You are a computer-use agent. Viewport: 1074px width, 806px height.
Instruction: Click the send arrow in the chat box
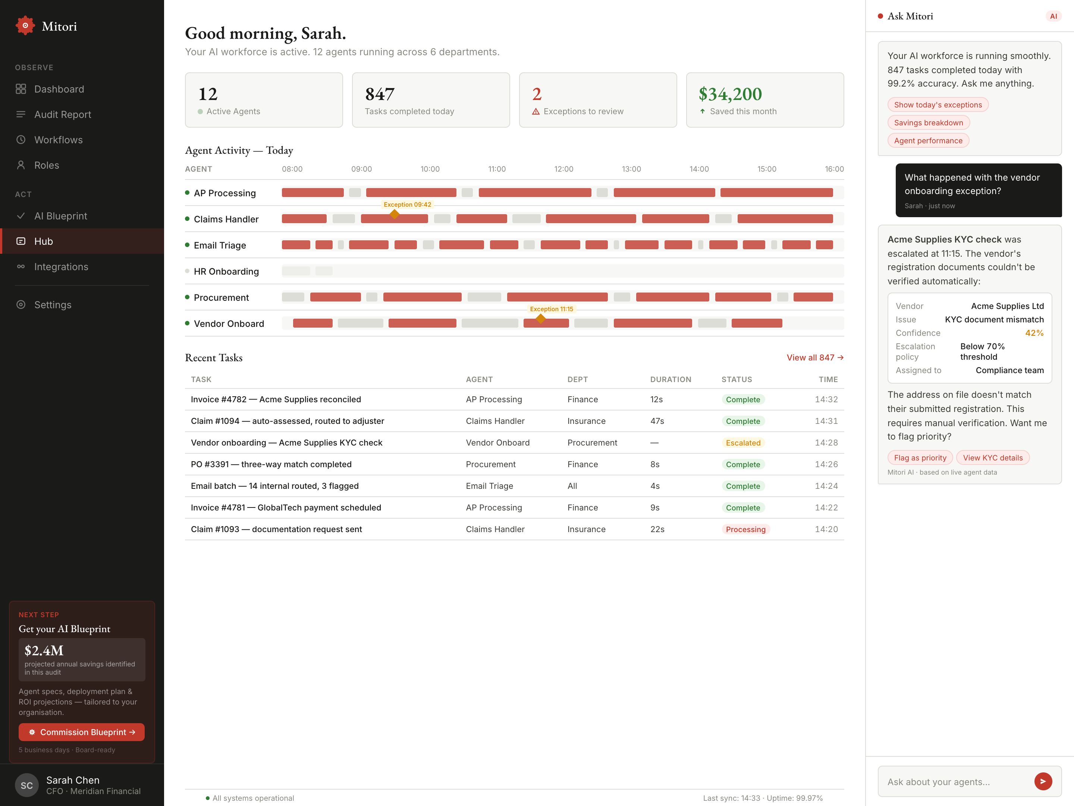click(x=1043, y=781)
